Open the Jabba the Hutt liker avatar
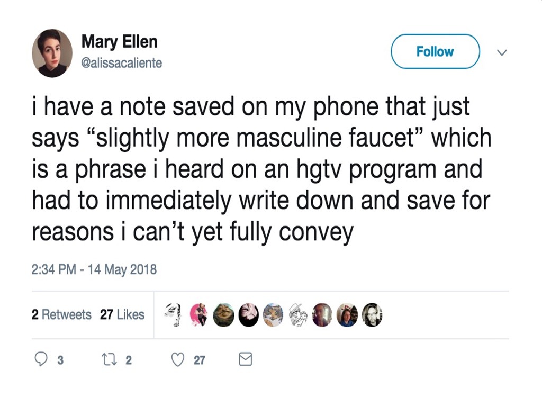 point(223,314)
